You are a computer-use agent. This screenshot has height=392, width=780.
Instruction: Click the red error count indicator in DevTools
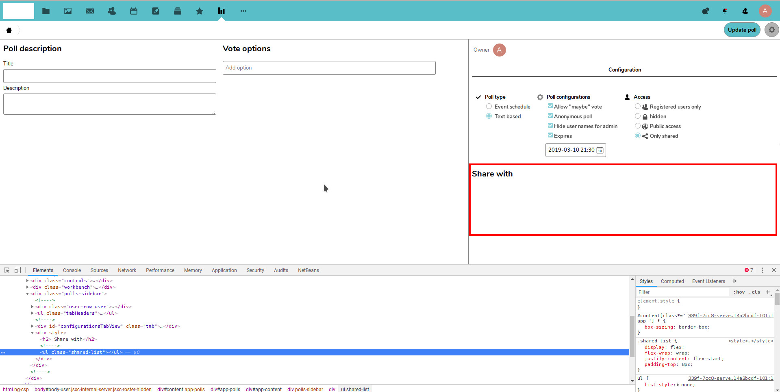[749, 270]
